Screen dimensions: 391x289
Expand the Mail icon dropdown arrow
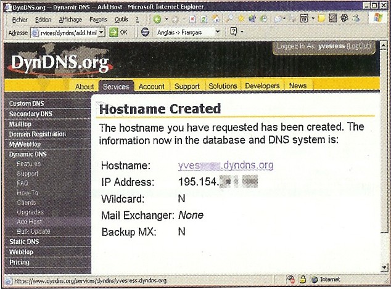pos(284,18)
